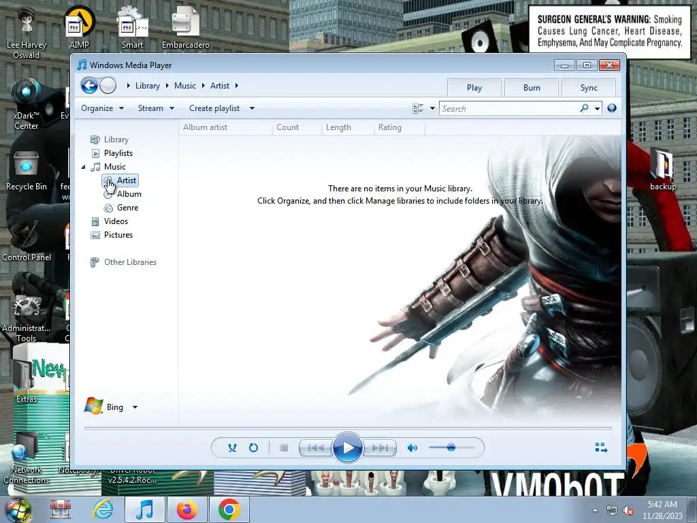The width and height of the screenshot is (697, 523).
Task: Switch to Now Playing view
Action: [601, 447]
